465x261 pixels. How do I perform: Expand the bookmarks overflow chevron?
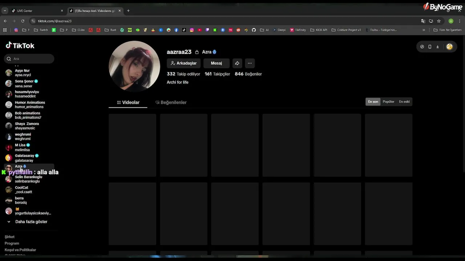coord(424,30)
